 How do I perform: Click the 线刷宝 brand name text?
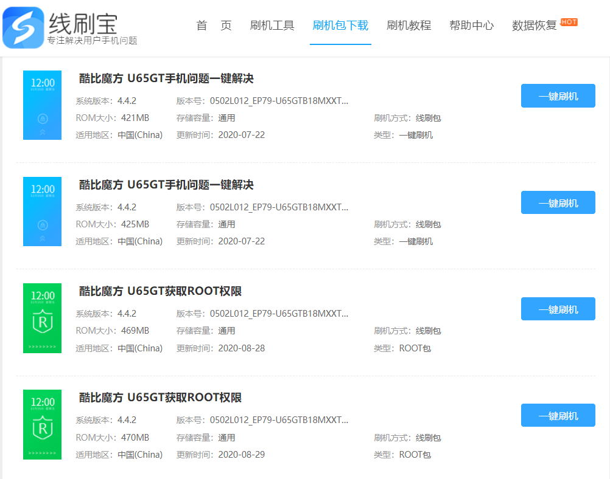[83, 23]
